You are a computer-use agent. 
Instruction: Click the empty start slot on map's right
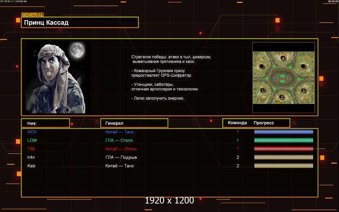point(303,66)
